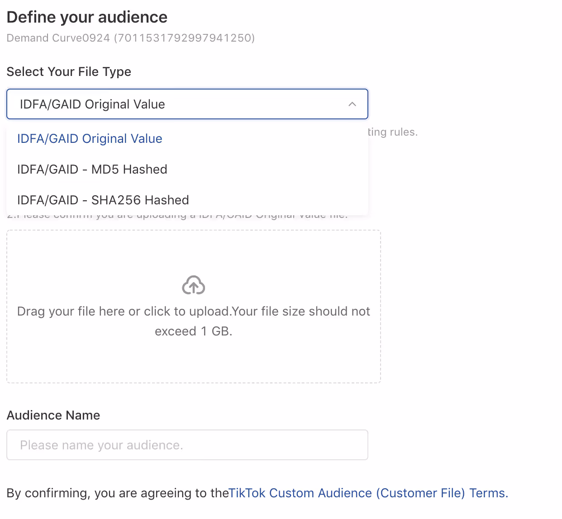Click the Audience Name label
The height and width of the screenshot is (519, 562).
pos(53,415)
